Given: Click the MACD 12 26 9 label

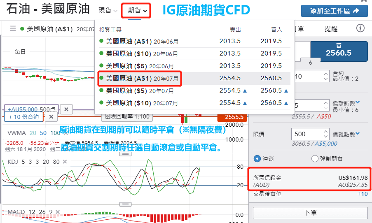Looking at the screenshot, I should click(30, 211).
